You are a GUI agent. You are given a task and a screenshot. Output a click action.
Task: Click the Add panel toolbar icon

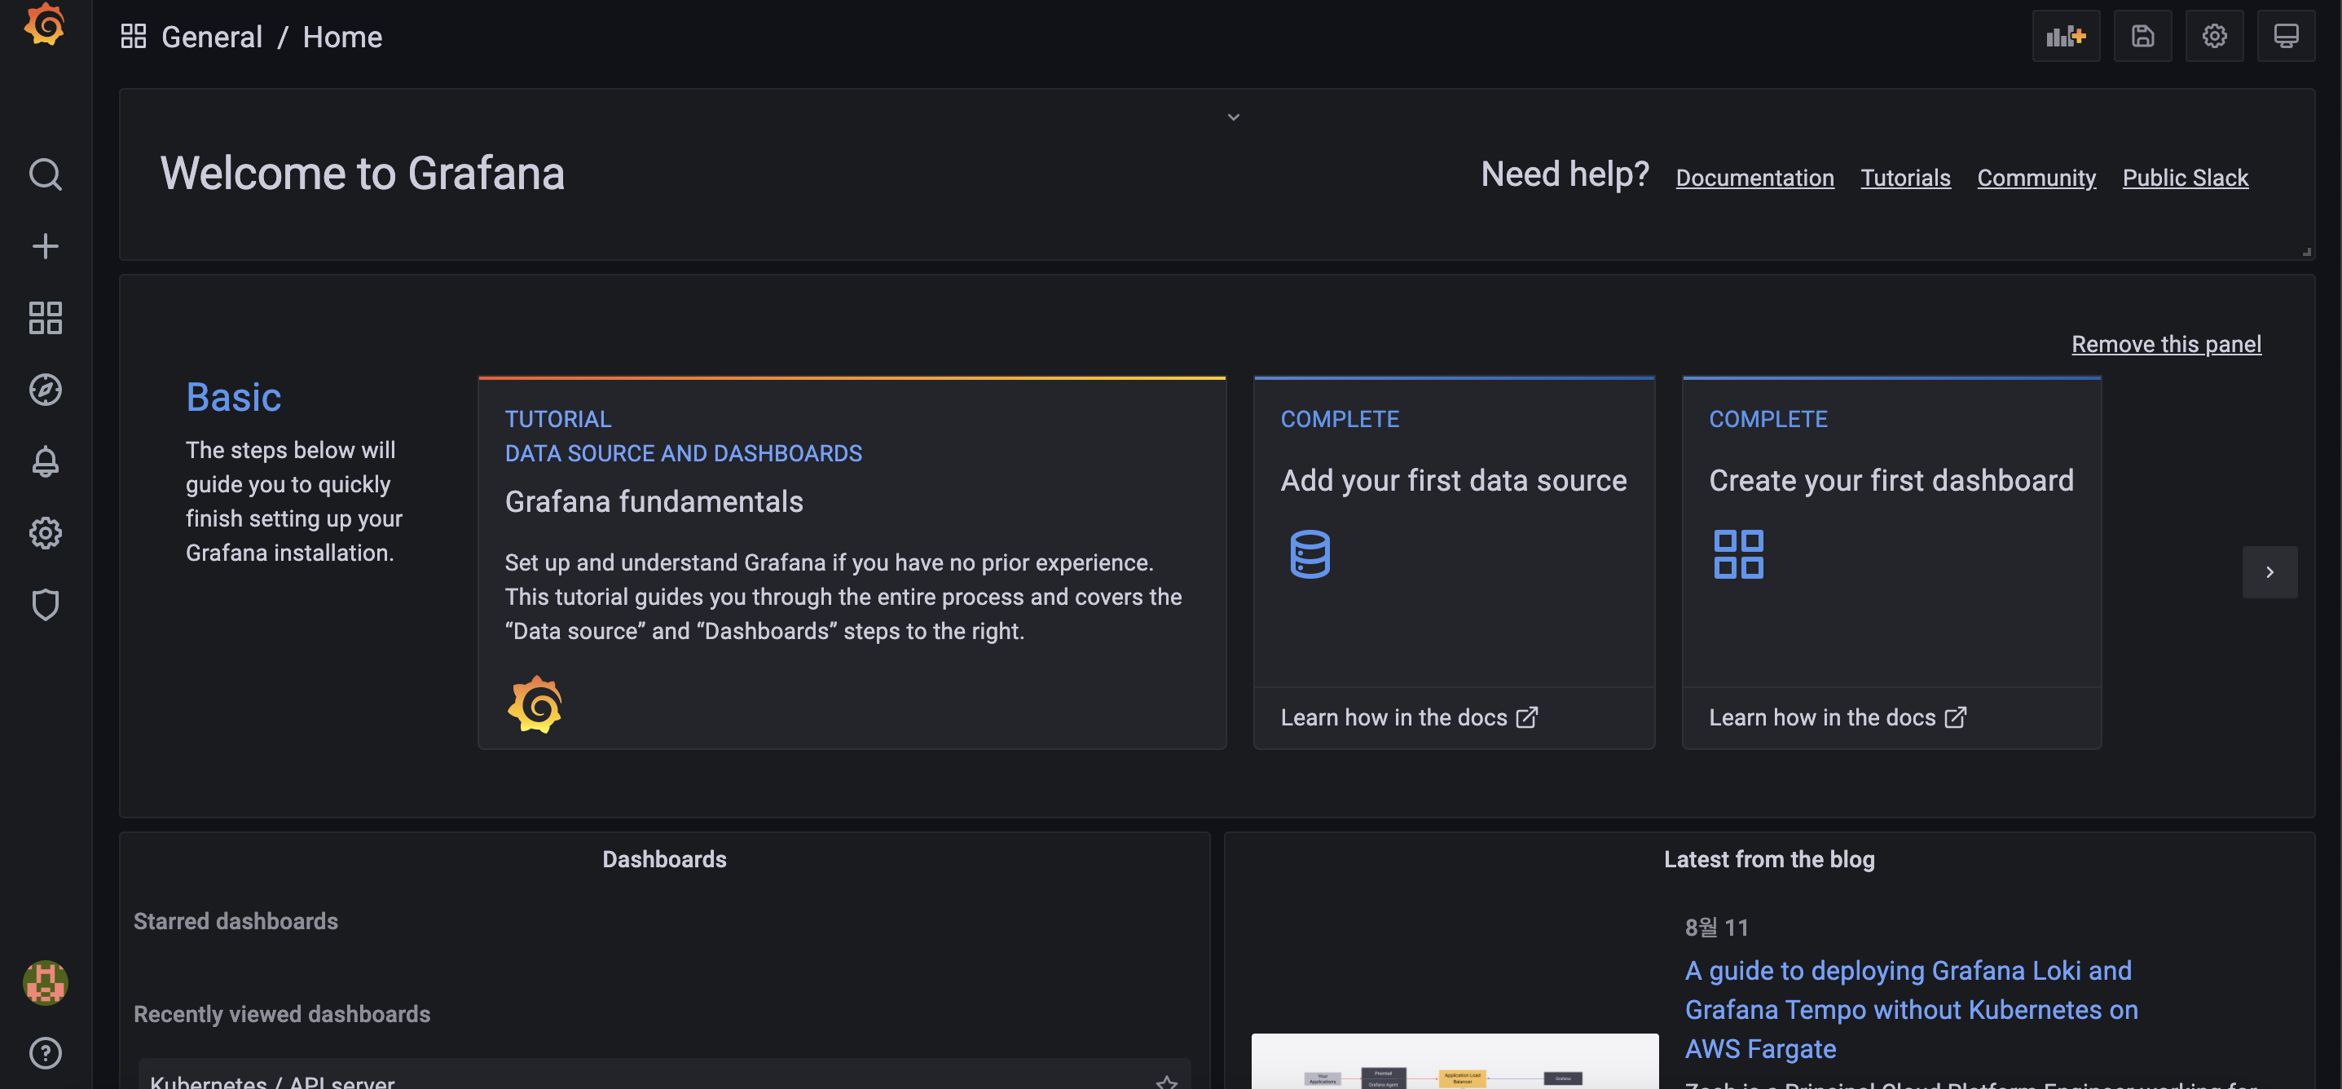point(2065,37)
